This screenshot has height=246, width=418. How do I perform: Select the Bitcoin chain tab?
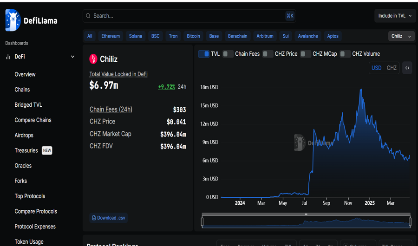pos(193,36)
